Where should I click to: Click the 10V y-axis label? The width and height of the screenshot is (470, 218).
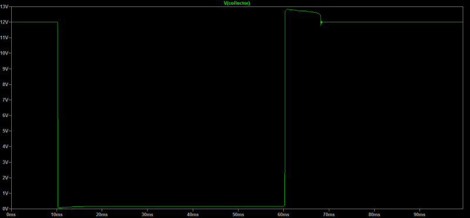coord(4,53)
